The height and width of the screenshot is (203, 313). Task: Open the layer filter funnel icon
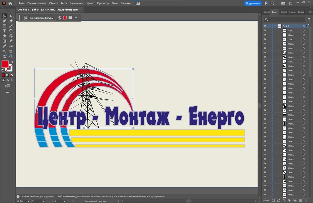point(309,19)
